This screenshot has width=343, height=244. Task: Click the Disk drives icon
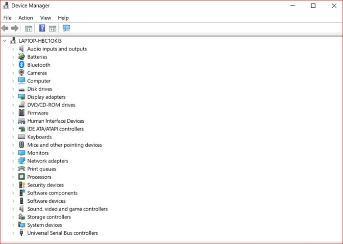tap(22, 89)
